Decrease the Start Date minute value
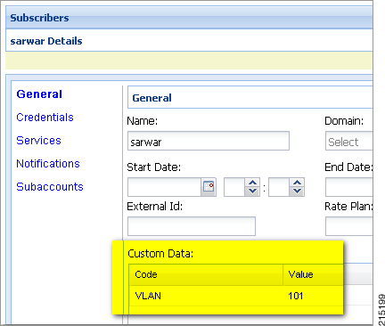This screenshot has height=326, width=385. coord(297,192)
